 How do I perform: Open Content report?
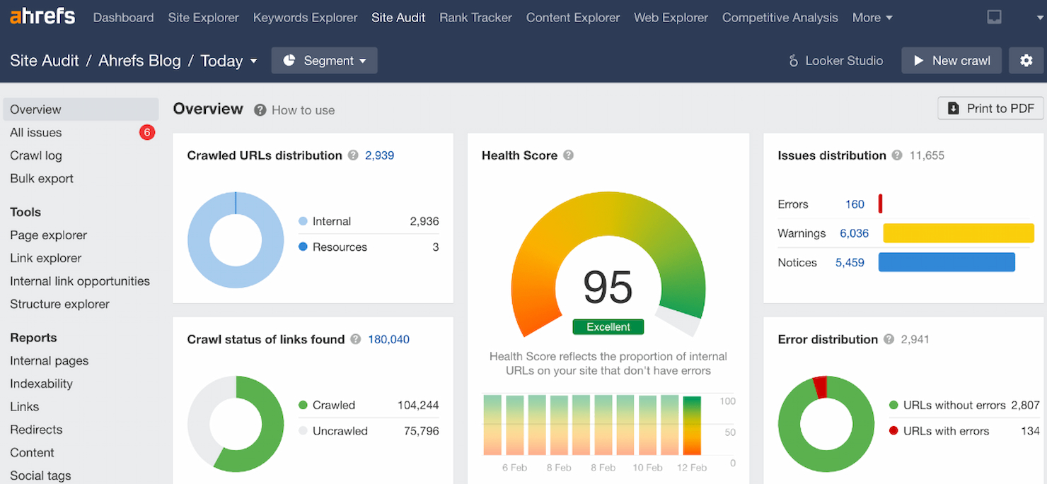coord(32,453)
